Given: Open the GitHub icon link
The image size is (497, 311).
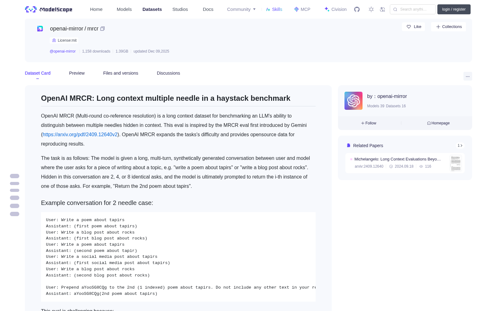Looking at the screenshot, I should [x=357, y=9].
